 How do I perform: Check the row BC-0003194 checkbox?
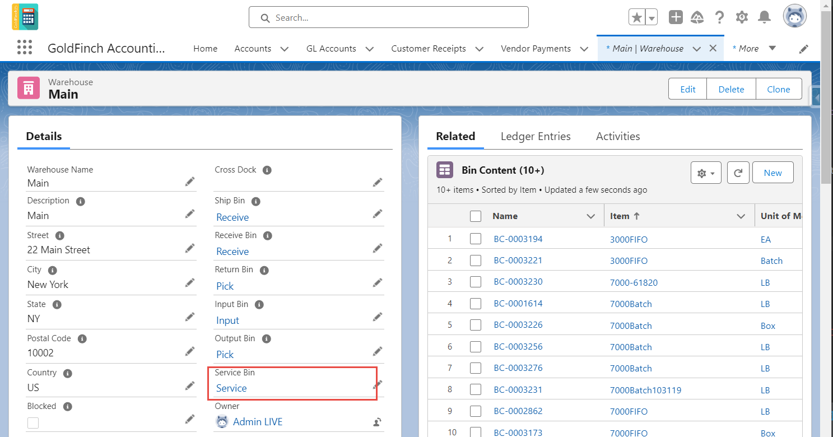476,239
